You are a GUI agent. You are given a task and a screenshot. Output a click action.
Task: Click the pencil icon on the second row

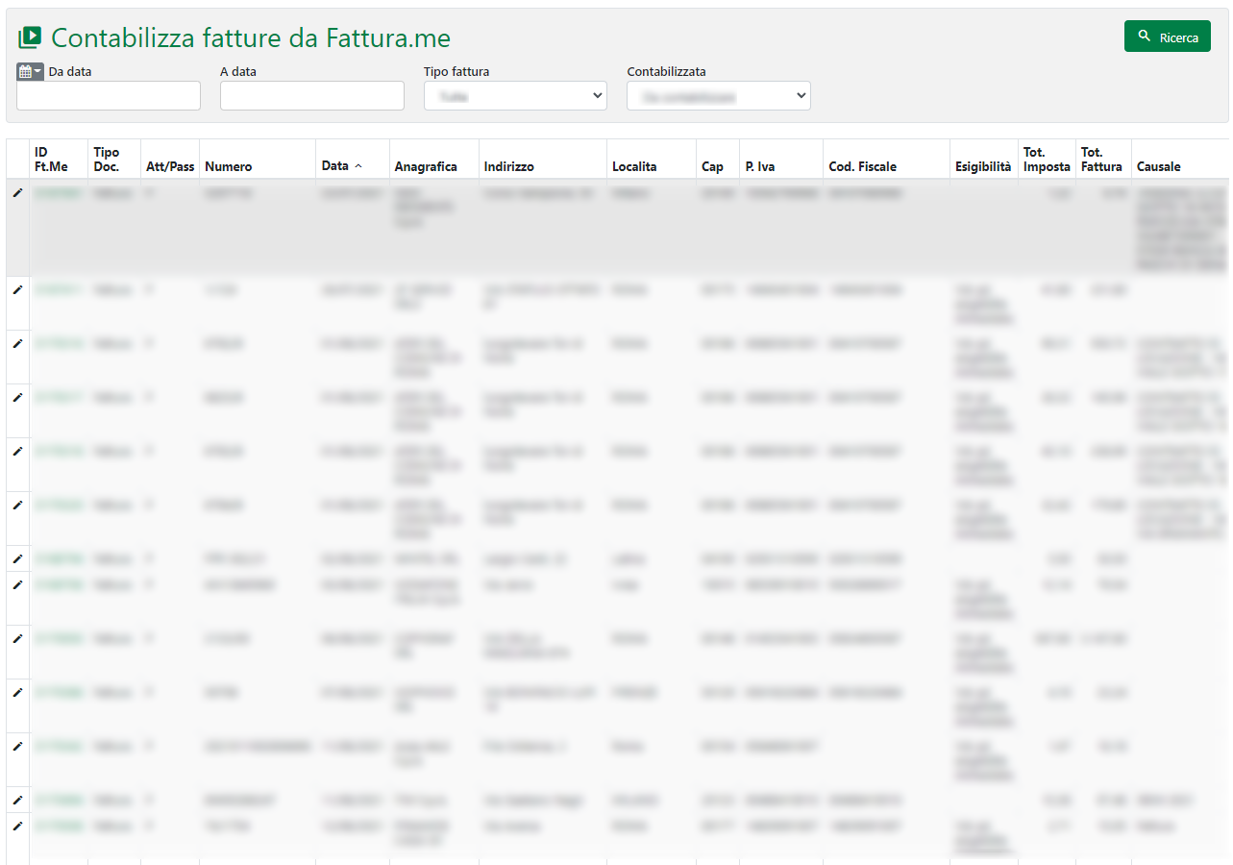[x=17, y=289]
